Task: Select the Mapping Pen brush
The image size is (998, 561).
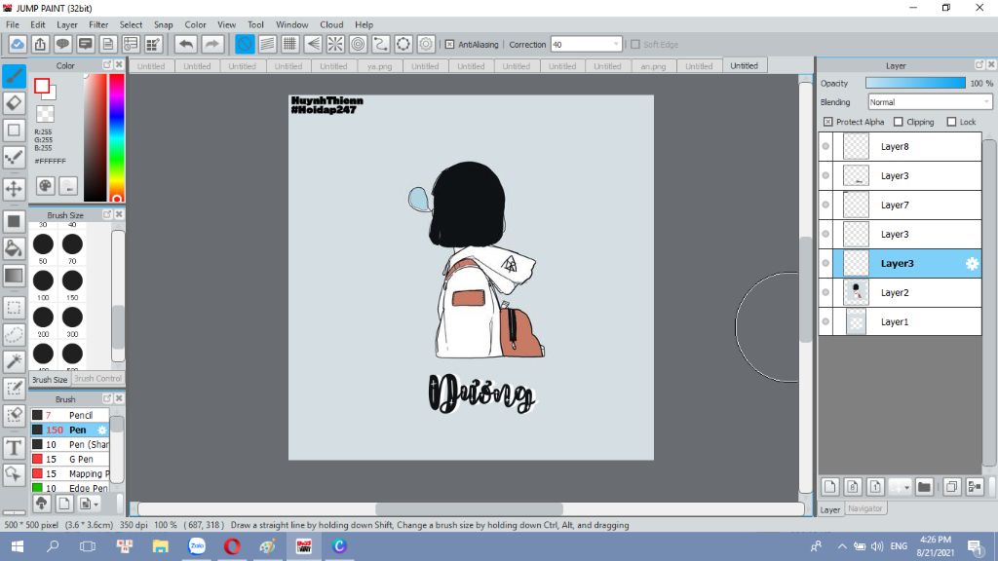Action: coord(70,474)
